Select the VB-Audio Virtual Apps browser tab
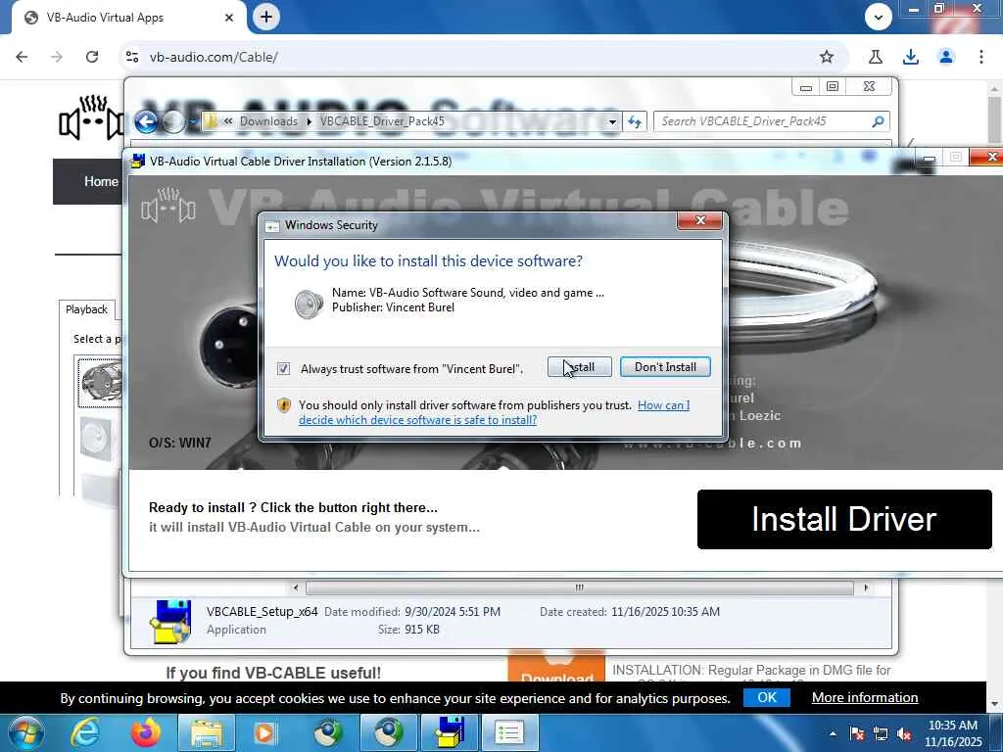Screen dimensions: 1003x752 (x=128, y=18)
